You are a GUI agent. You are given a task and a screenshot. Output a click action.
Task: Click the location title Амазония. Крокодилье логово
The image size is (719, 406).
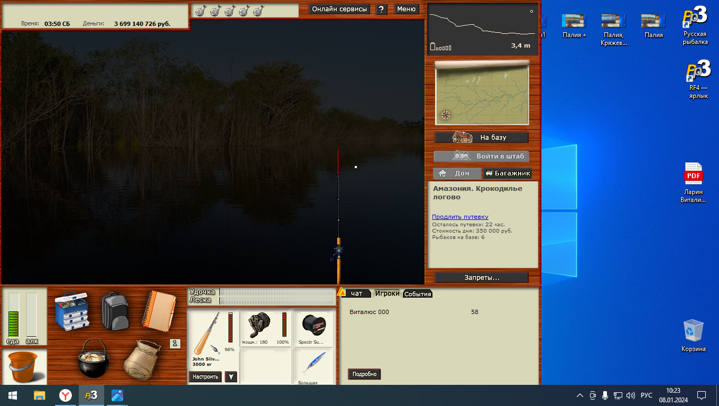(x=477, y=193)
